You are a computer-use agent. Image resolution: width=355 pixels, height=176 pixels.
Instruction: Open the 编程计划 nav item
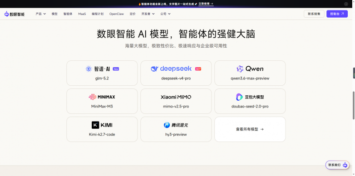[x=98, y=14]
